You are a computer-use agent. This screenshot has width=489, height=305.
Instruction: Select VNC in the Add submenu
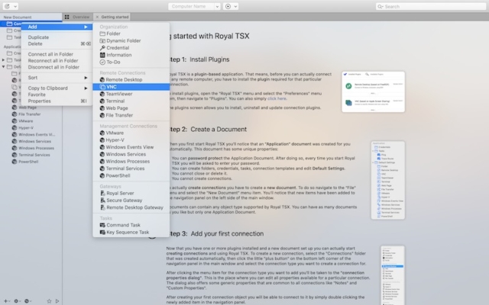(x=131, y=87)
